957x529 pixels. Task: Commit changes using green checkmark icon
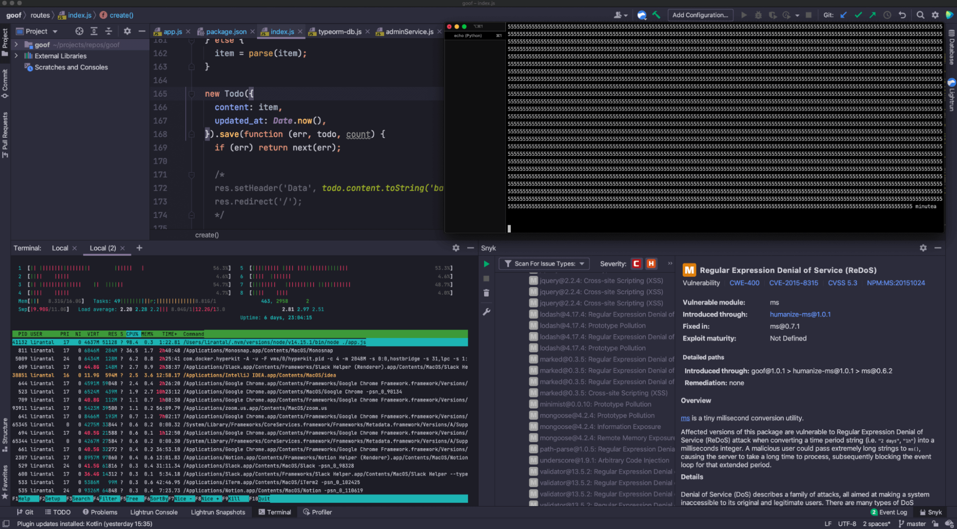858,15
